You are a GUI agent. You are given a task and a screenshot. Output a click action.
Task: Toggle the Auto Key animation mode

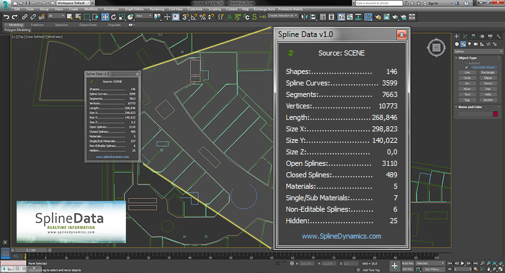coord(408,263)
